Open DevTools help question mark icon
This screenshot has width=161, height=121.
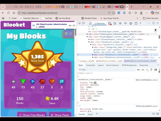(153, 23)
